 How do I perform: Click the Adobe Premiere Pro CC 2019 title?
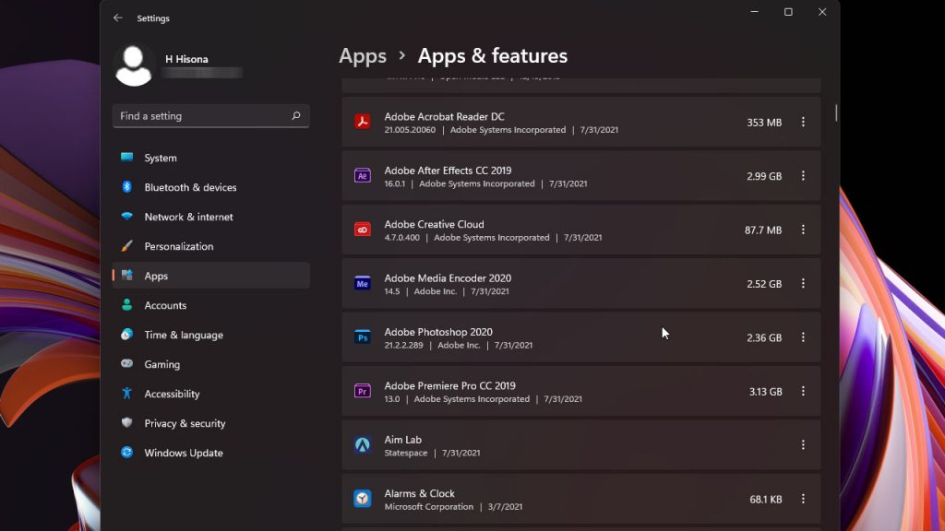coord(449,385)
